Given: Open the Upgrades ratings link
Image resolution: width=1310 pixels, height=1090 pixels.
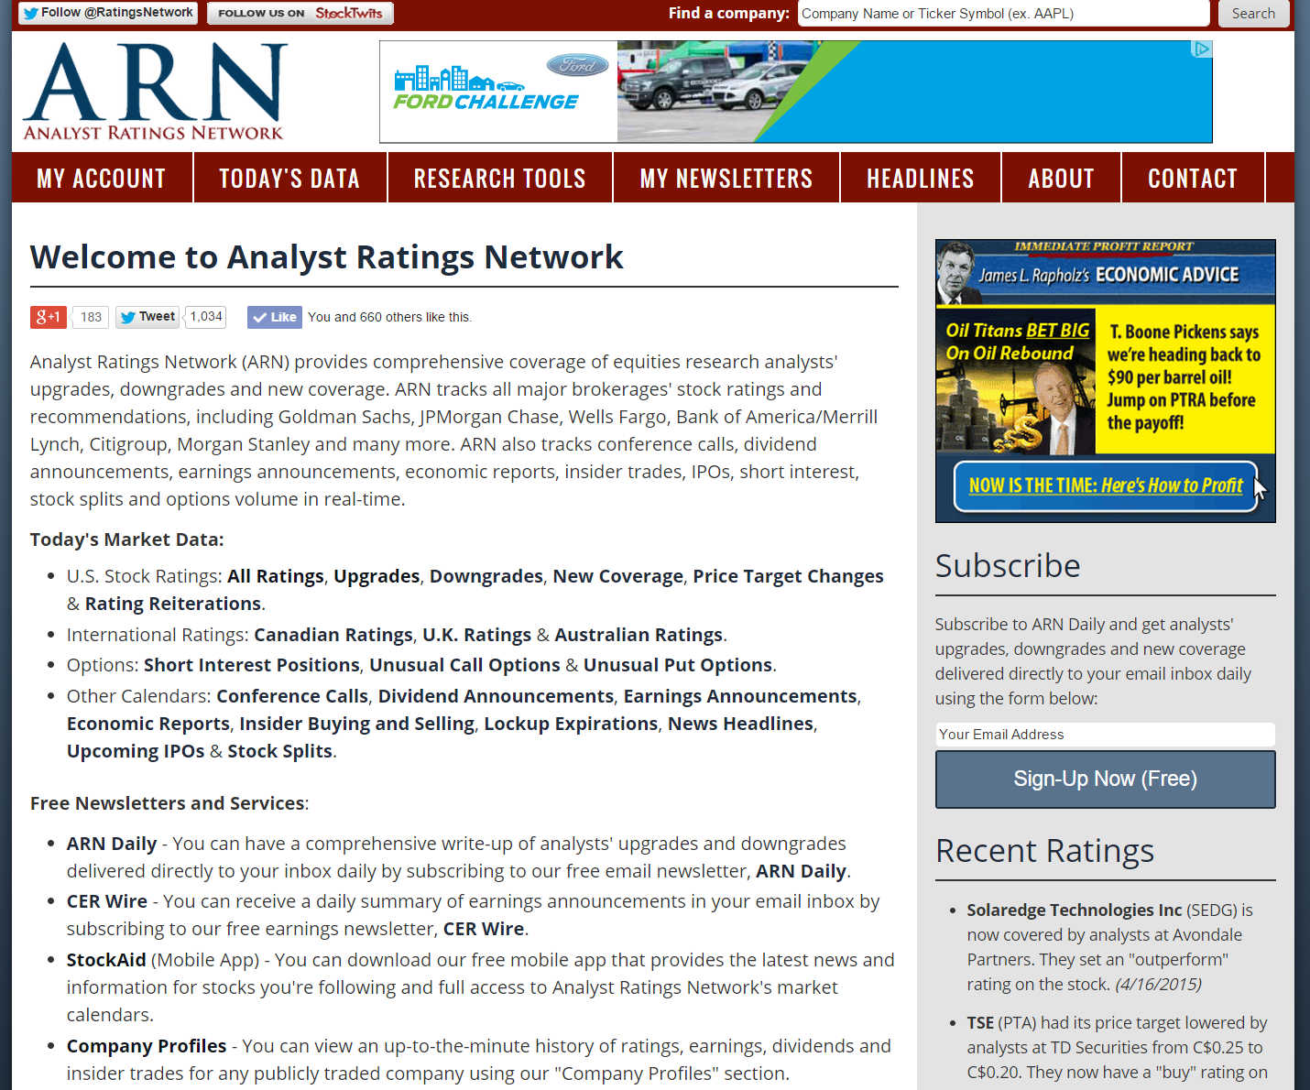Looking at the screenshot, I should pos(376,576).
